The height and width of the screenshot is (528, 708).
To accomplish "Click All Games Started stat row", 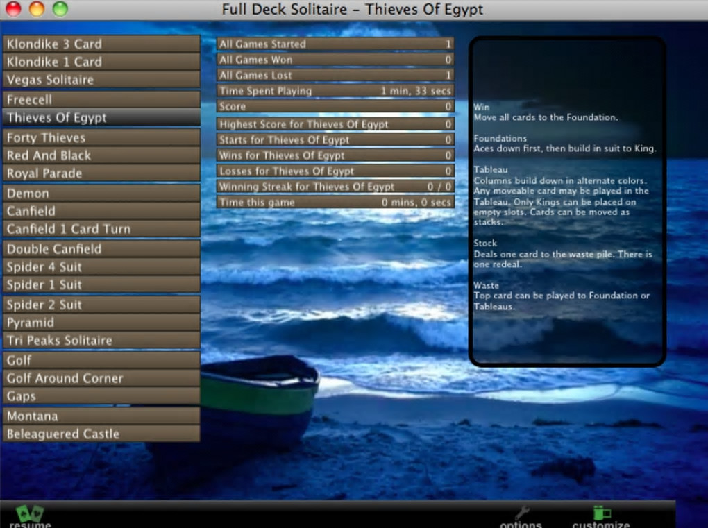I will pyautogui.click(x=335, y=44).
